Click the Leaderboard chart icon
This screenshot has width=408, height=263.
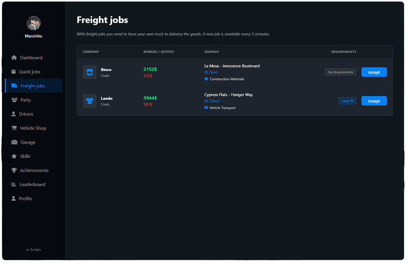point(14,185)
